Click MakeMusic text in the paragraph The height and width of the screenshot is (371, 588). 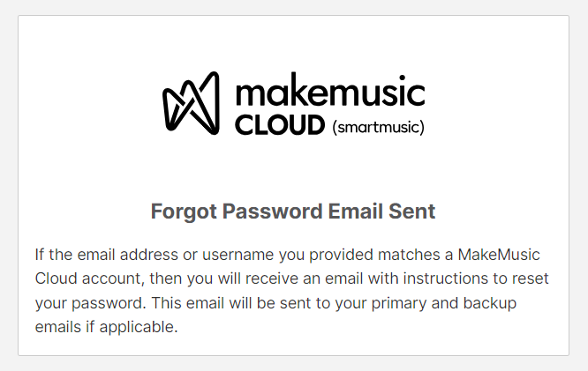pyautogui.click(x=499, y=255)
